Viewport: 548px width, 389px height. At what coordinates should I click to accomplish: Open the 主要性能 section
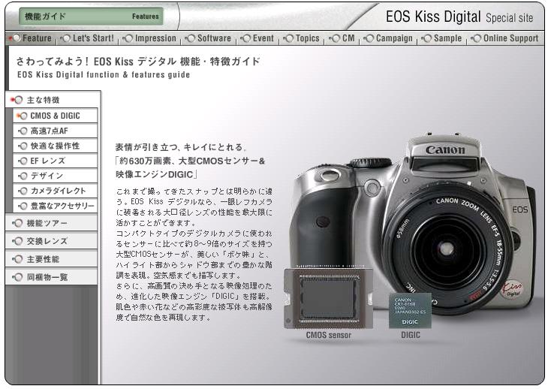pos(51,259)
